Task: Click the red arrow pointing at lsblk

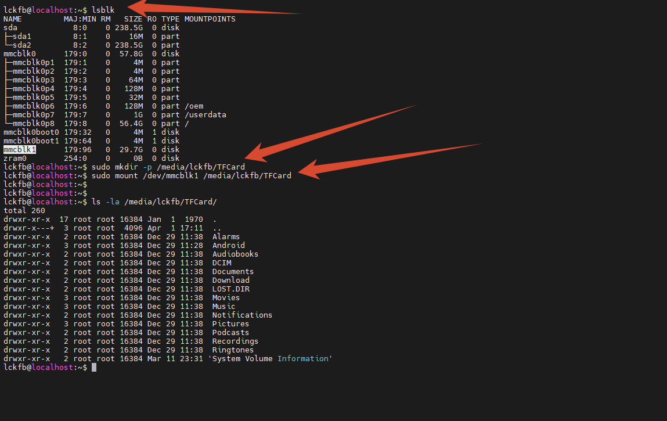Action: pos(209,9)
